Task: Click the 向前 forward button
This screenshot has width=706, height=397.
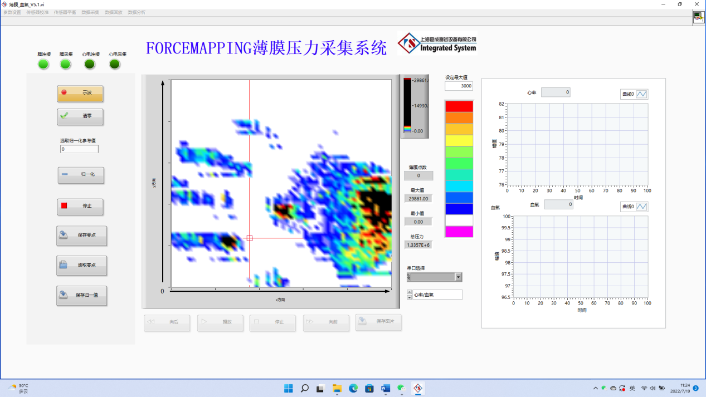Action: click(x=326, y=323)
